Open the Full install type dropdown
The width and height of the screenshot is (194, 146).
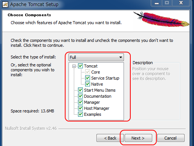coord(96,57)
